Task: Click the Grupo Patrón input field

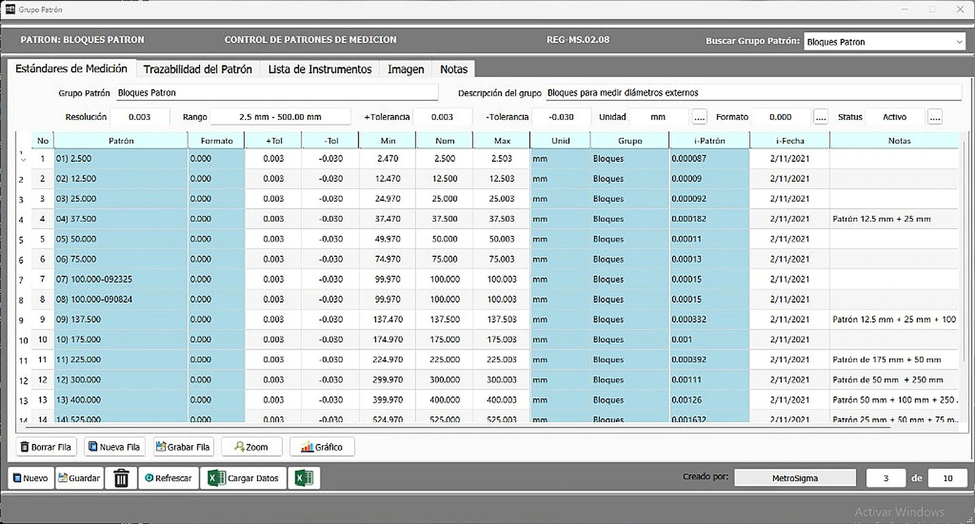Action: coord(277,93)
